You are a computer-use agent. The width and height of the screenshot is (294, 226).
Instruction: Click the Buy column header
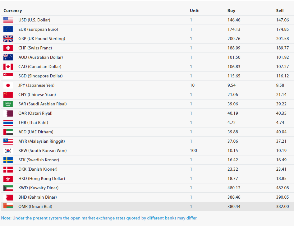231,11
